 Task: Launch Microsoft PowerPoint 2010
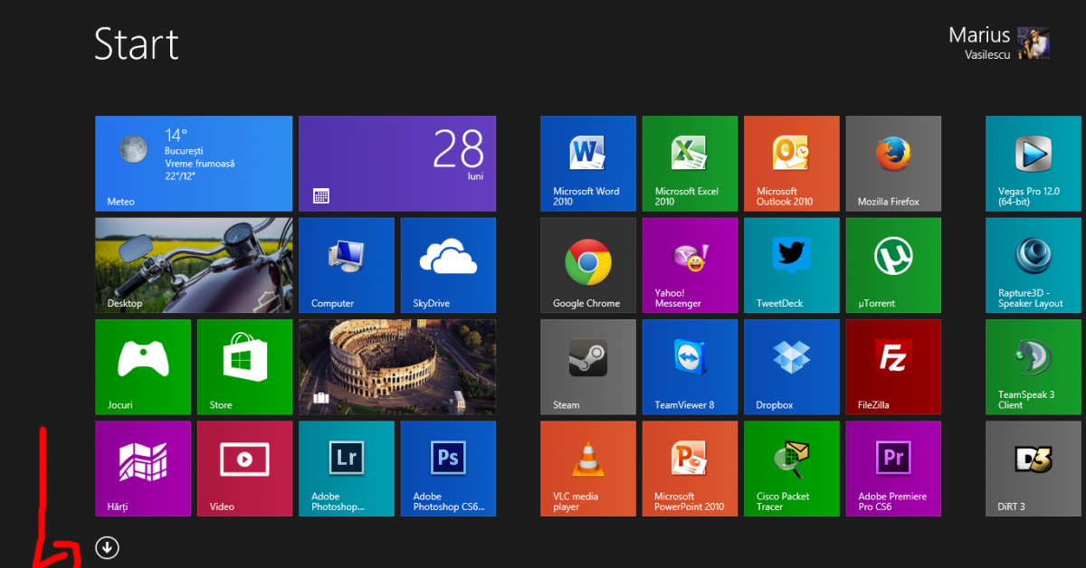[x=690, y=469]
